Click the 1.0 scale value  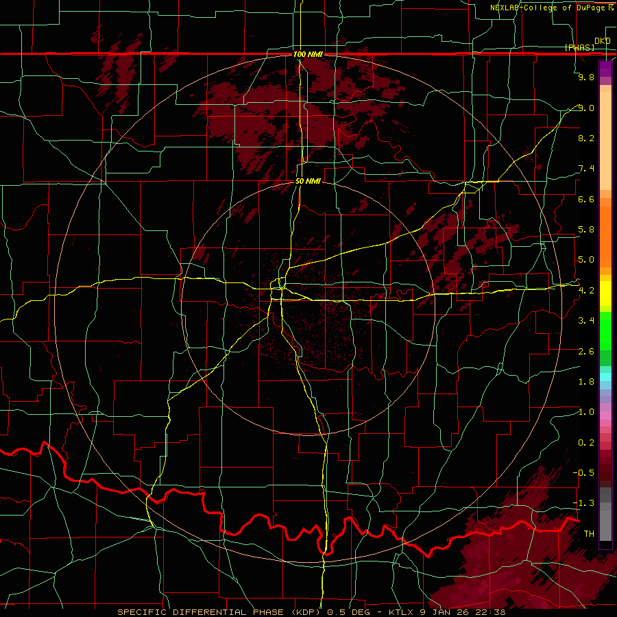[x=586, y=412]
